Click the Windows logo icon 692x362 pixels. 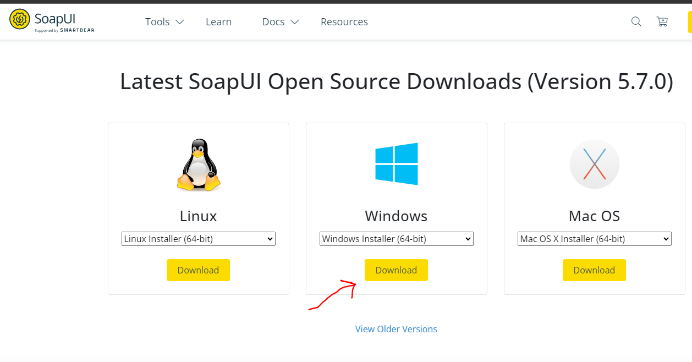click(x=397, y=164)
